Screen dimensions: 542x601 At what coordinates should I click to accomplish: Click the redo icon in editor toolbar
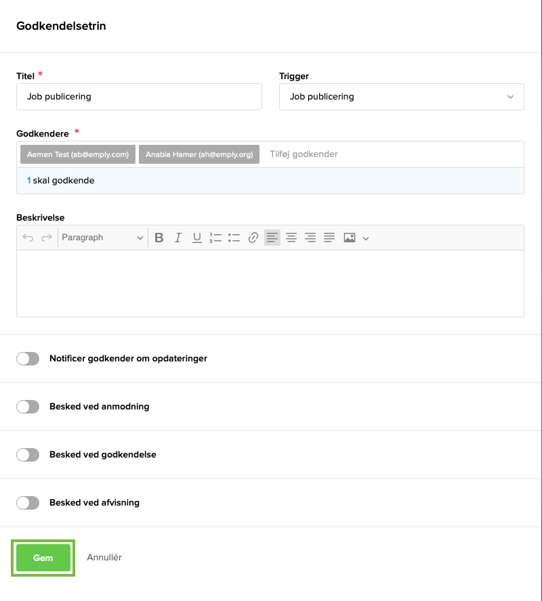pyautogui.click(x=47, y=238)
